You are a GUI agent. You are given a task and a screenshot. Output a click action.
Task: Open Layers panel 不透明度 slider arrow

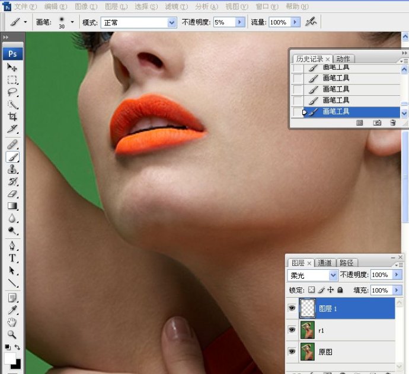tap(397, 275)
